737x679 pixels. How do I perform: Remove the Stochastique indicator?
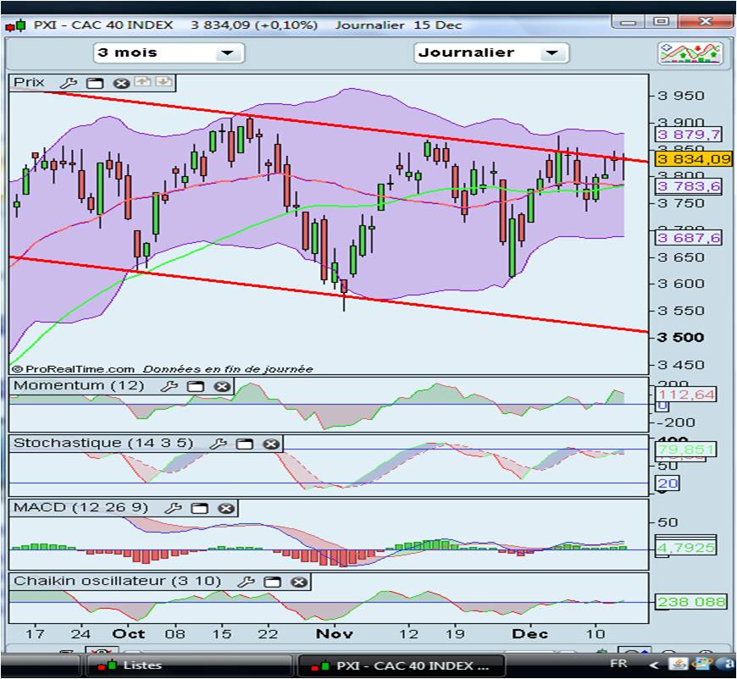[x=271, y=444]
